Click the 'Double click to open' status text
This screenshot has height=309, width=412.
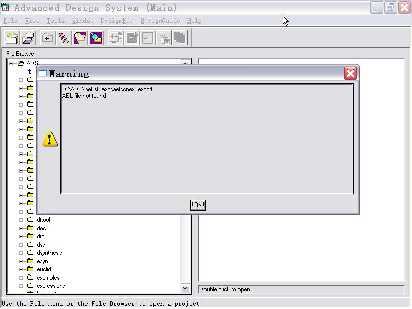pyautogui.click(x=225, y=289)
